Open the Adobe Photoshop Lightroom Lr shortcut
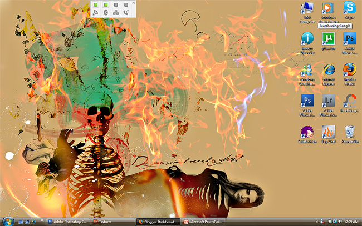This screenshot has width=362, height=226. [x=328, y=105]
